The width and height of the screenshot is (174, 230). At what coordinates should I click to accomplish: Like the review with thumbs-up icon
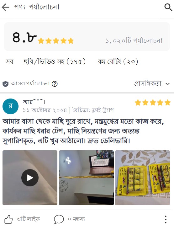pos(8,219)
